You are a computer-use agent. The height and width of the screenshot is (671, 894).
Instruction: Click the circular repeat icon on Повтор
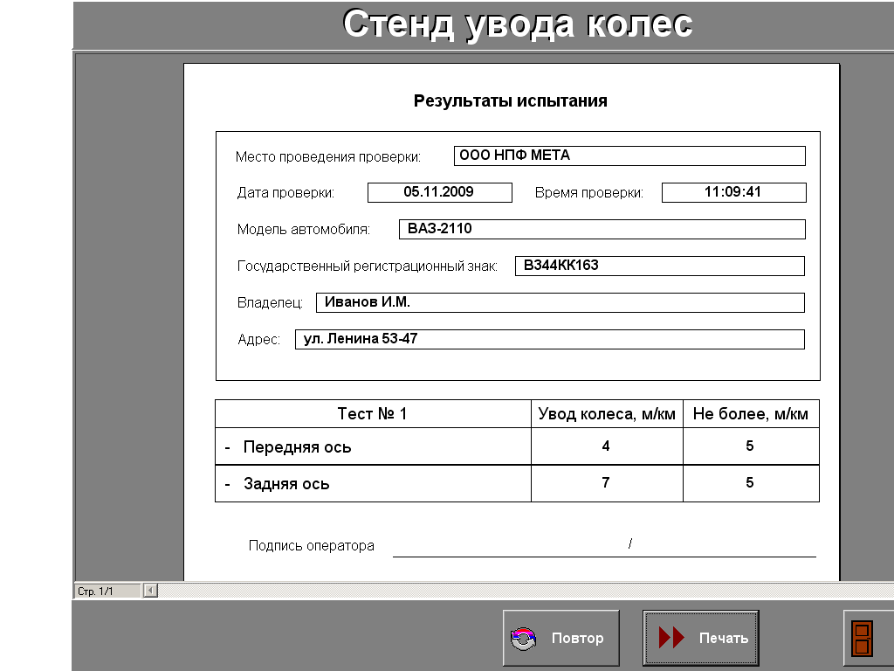tap(524, 639)
